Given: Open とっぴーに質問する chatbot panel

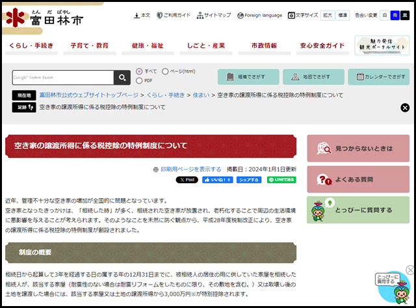Looking at the screenshot, I should point(358,210).
